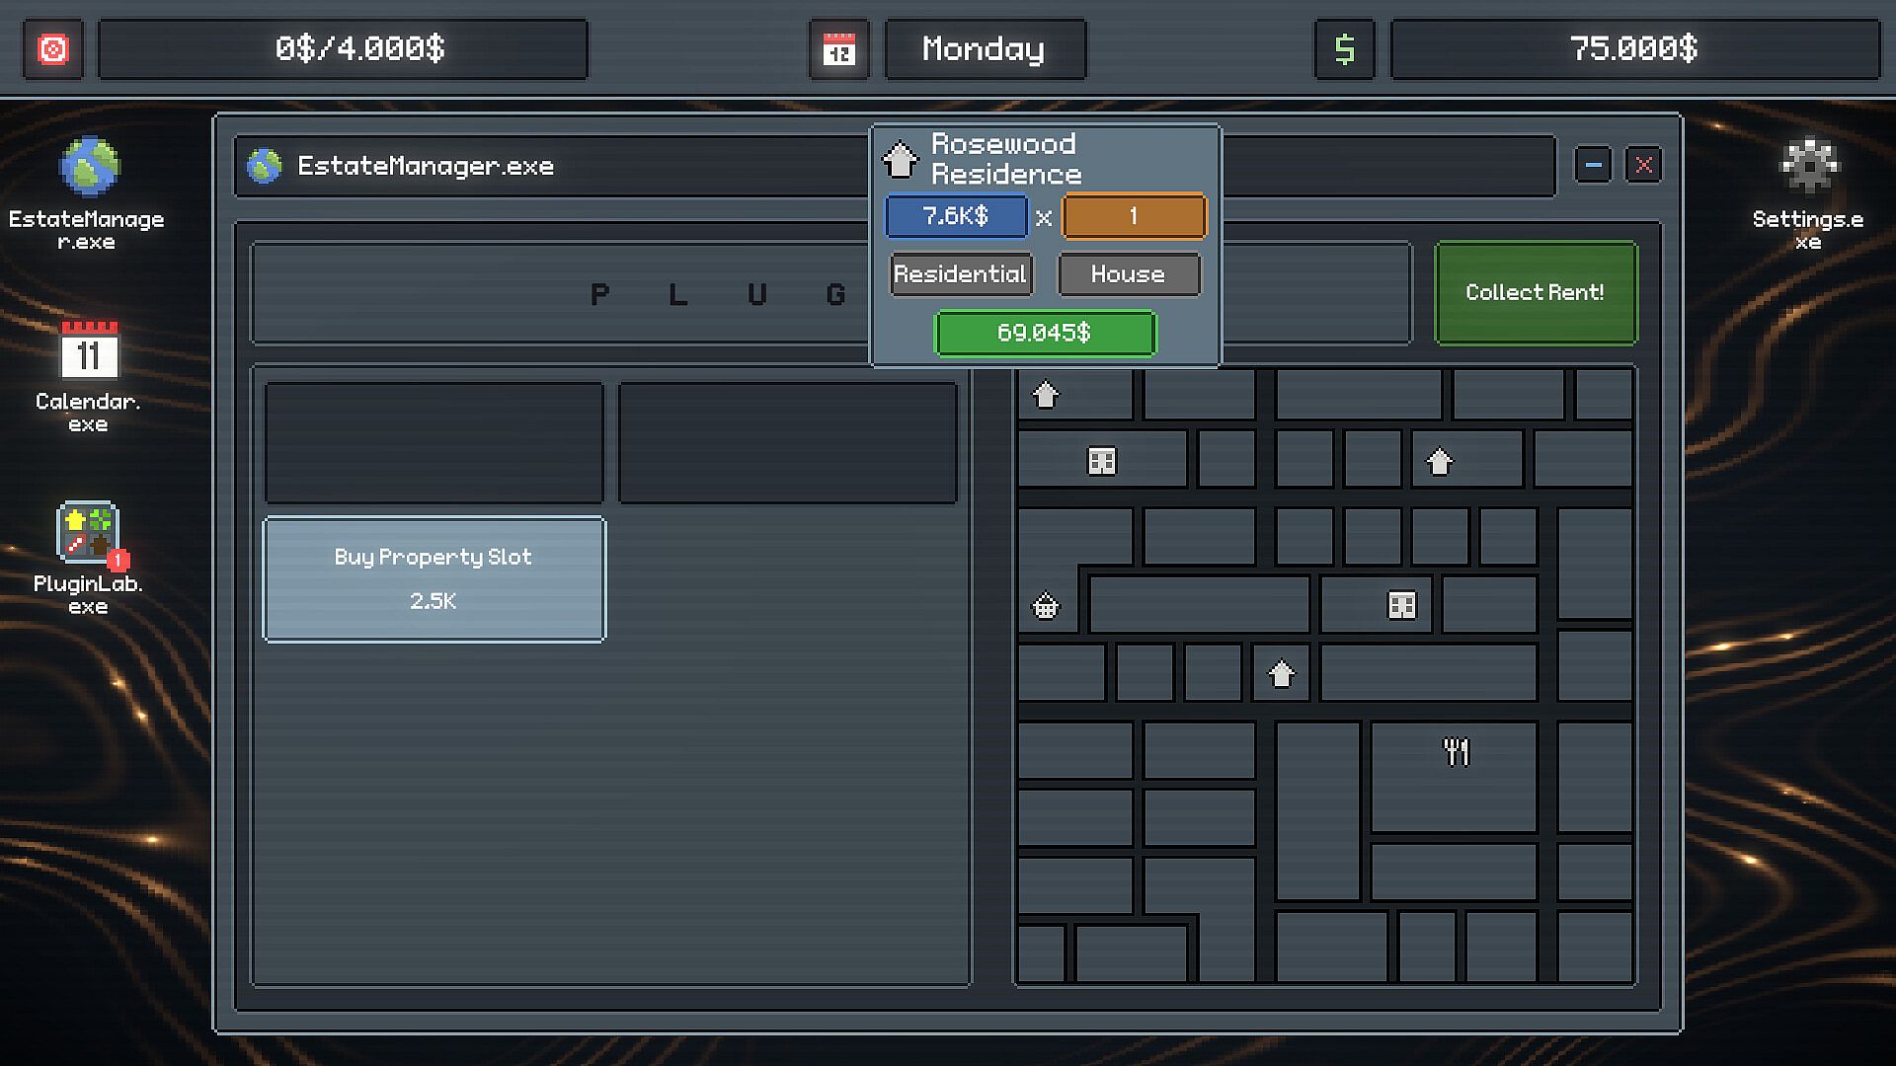Click the house icon in top-left map lot

[x=1045, y=396]
